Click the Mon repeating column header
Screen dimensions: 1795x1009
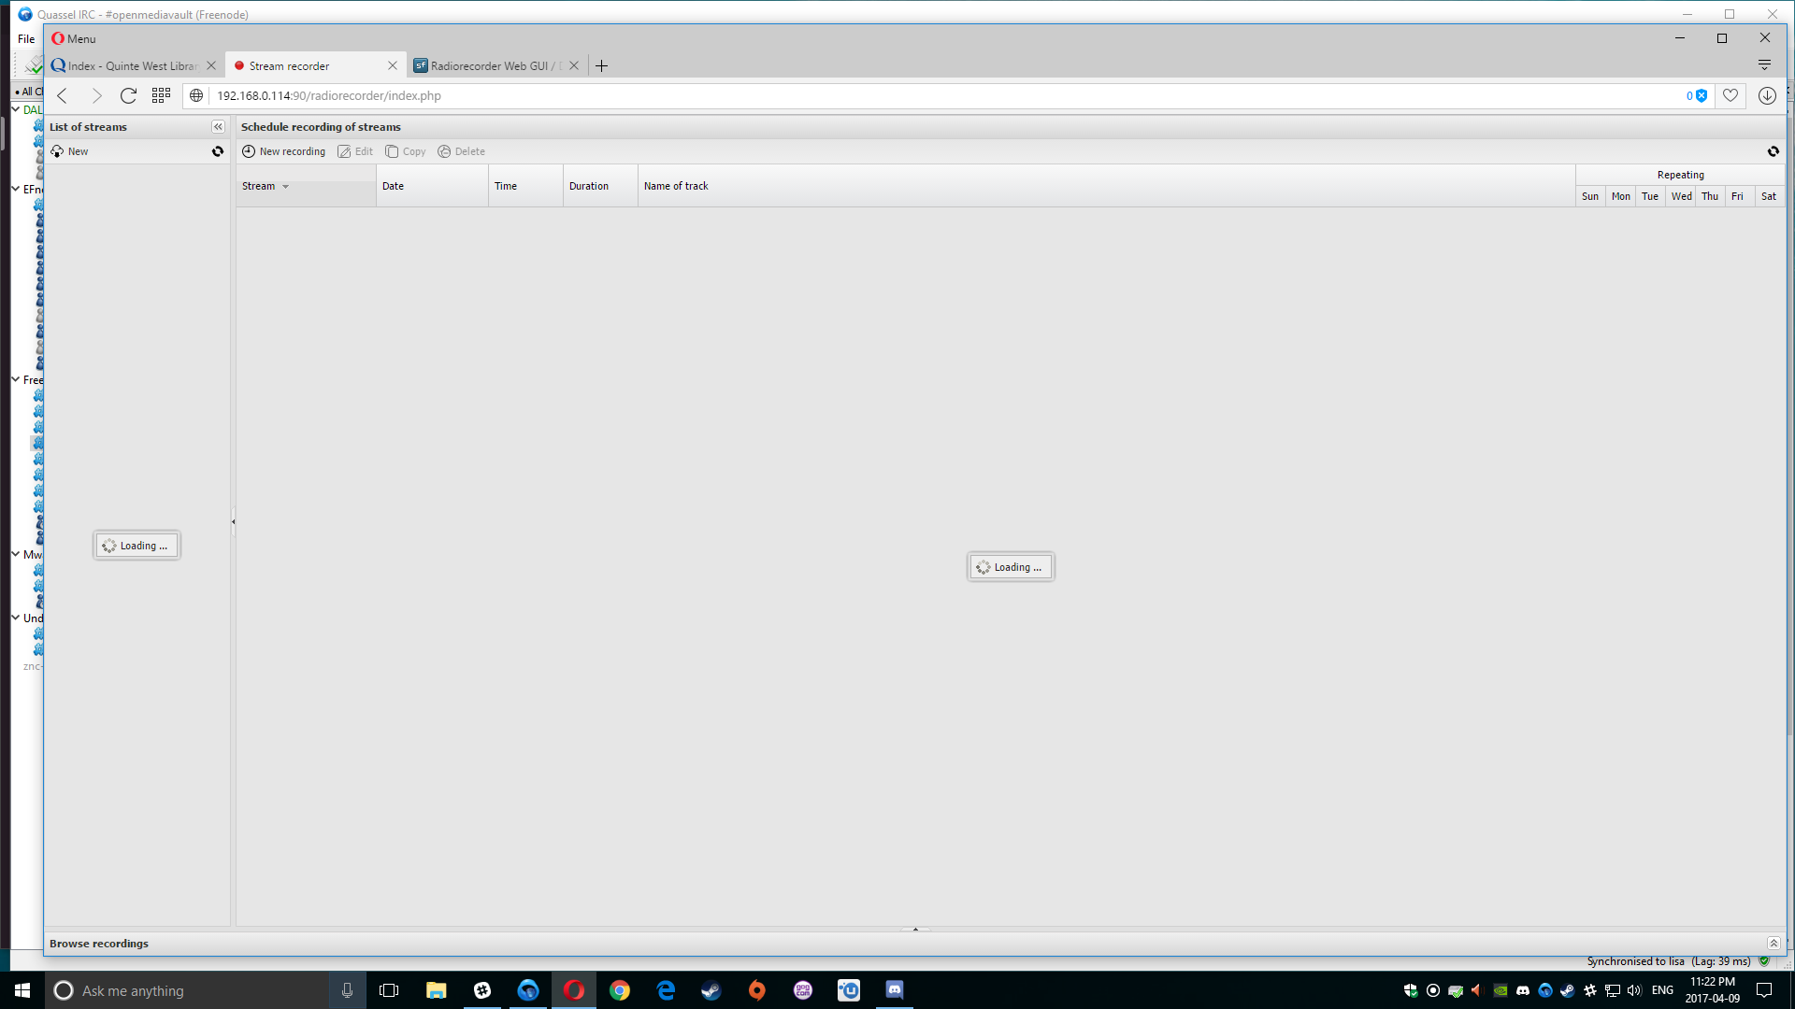pos(1621,196)
